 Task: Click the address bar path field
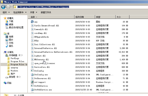pyautogui.click(x=80, y=7)
